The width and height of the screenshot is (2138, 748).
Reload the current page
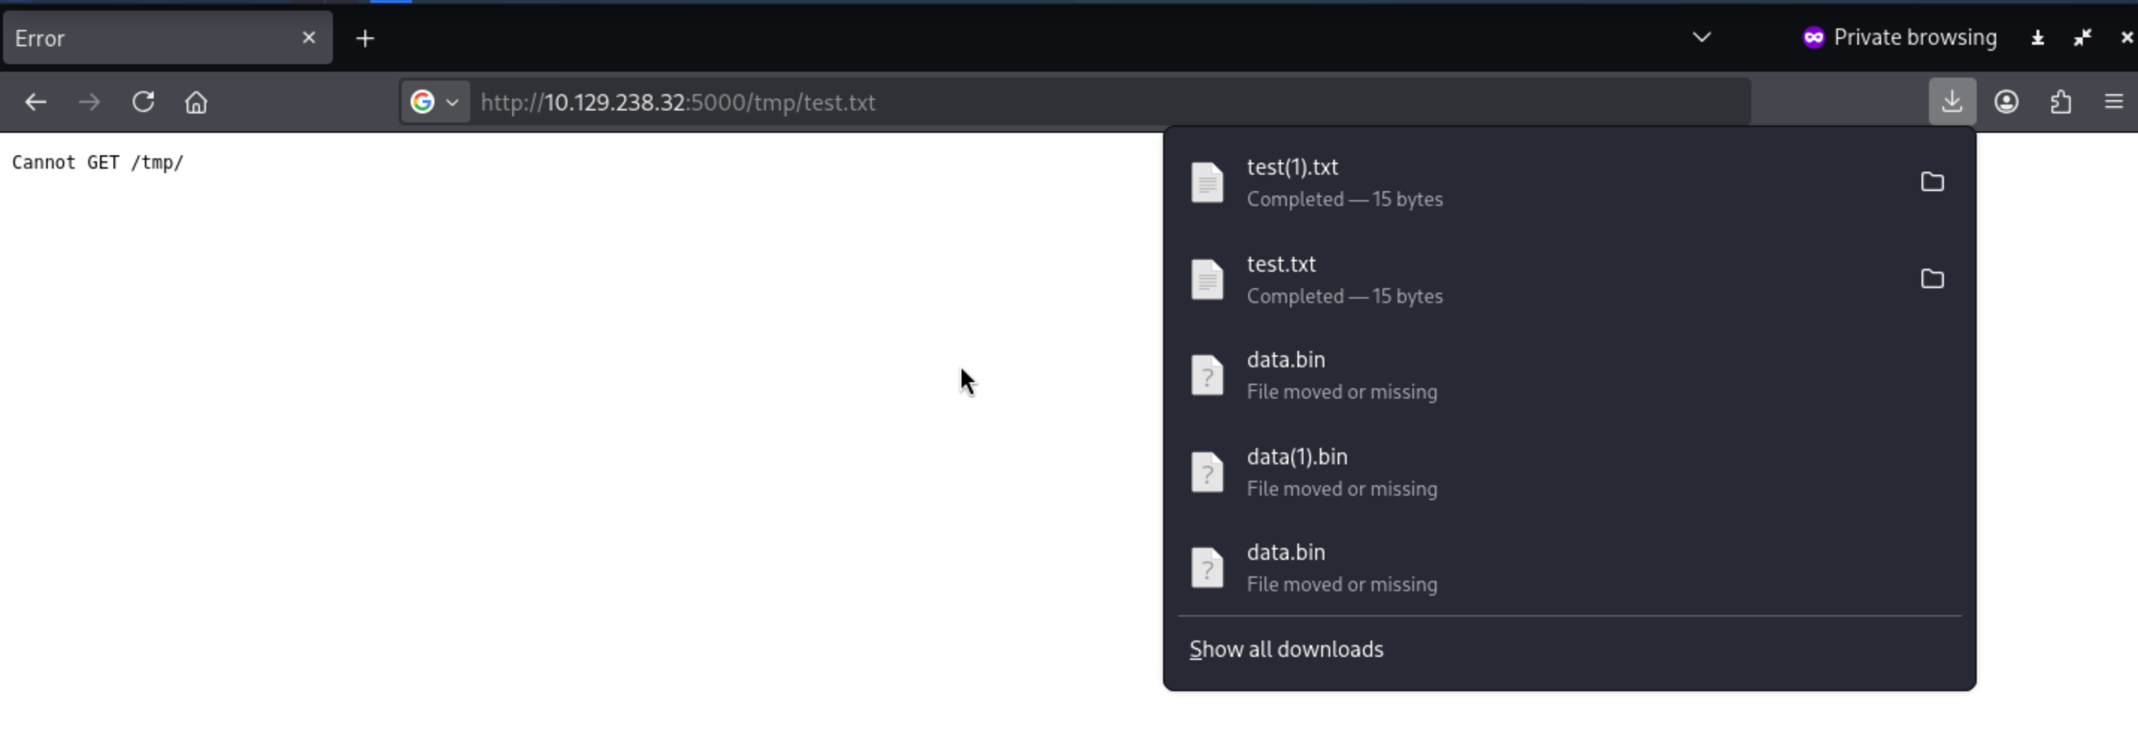click(143, 102)
